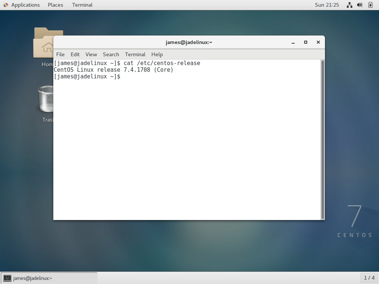Open the 1 / 4 workspace switcher
Screen dimensions: 379x284
point(369,278)
